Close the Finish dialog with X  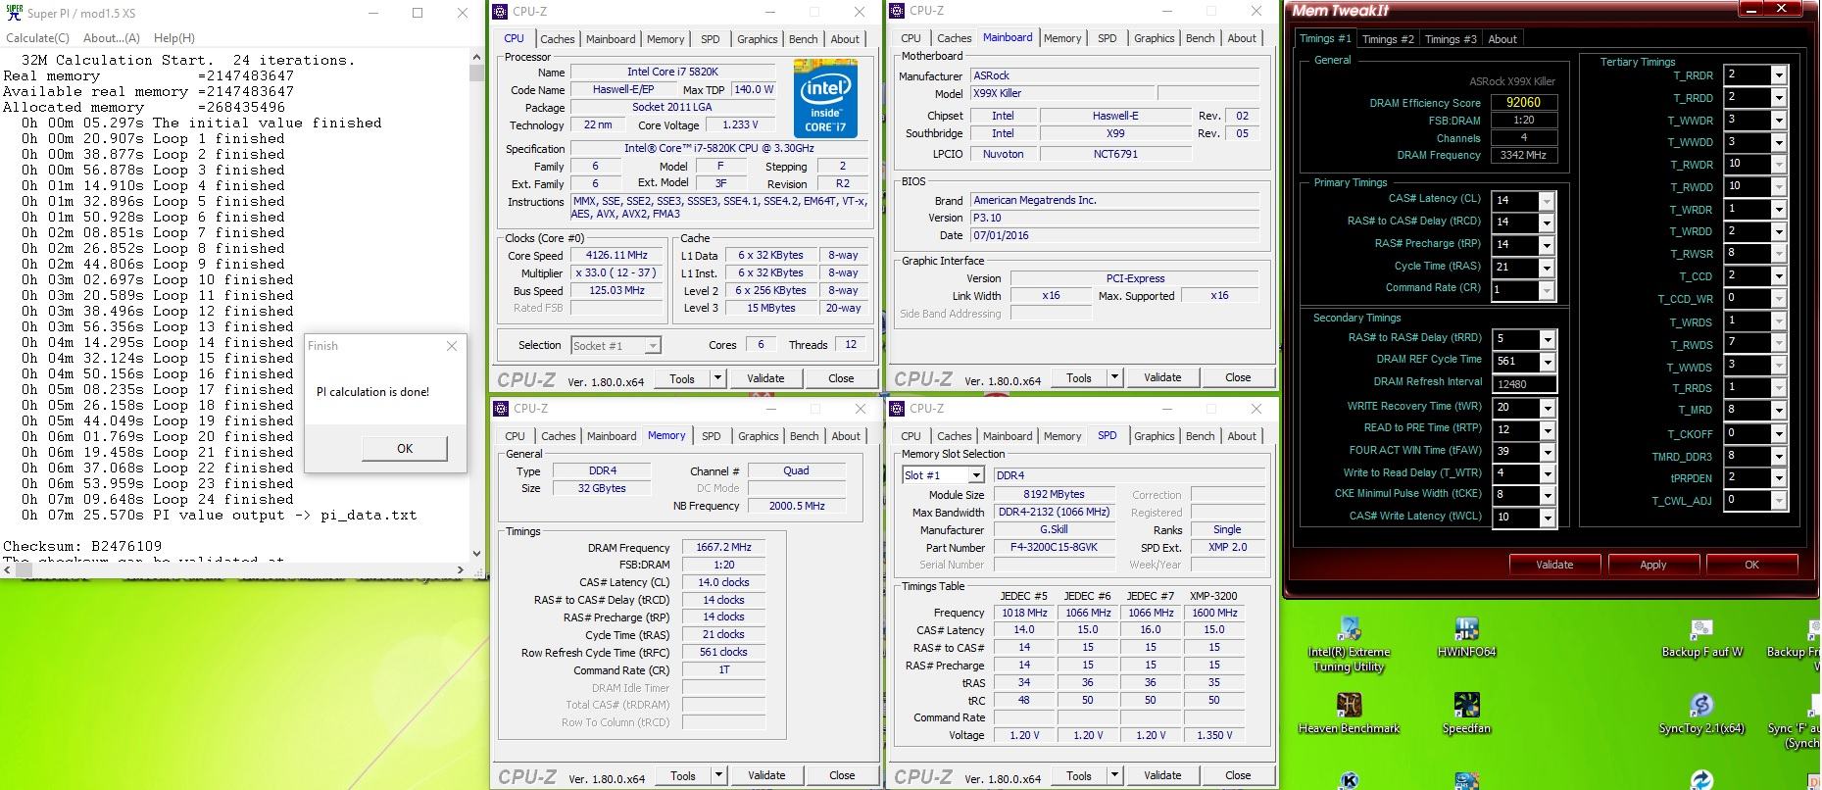(x=451, y=346)
